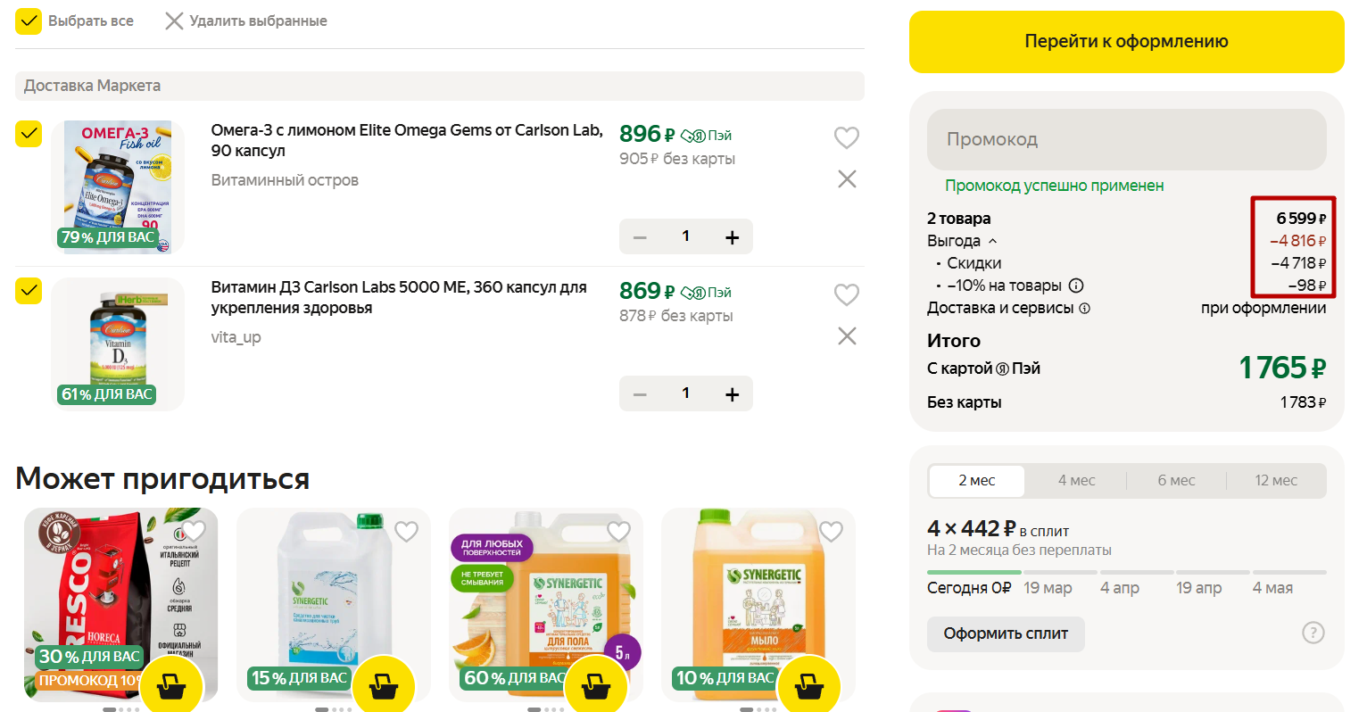1367x712 pixels.
Task: Select the '6 мес' split tab
Action: [1176, 481]
